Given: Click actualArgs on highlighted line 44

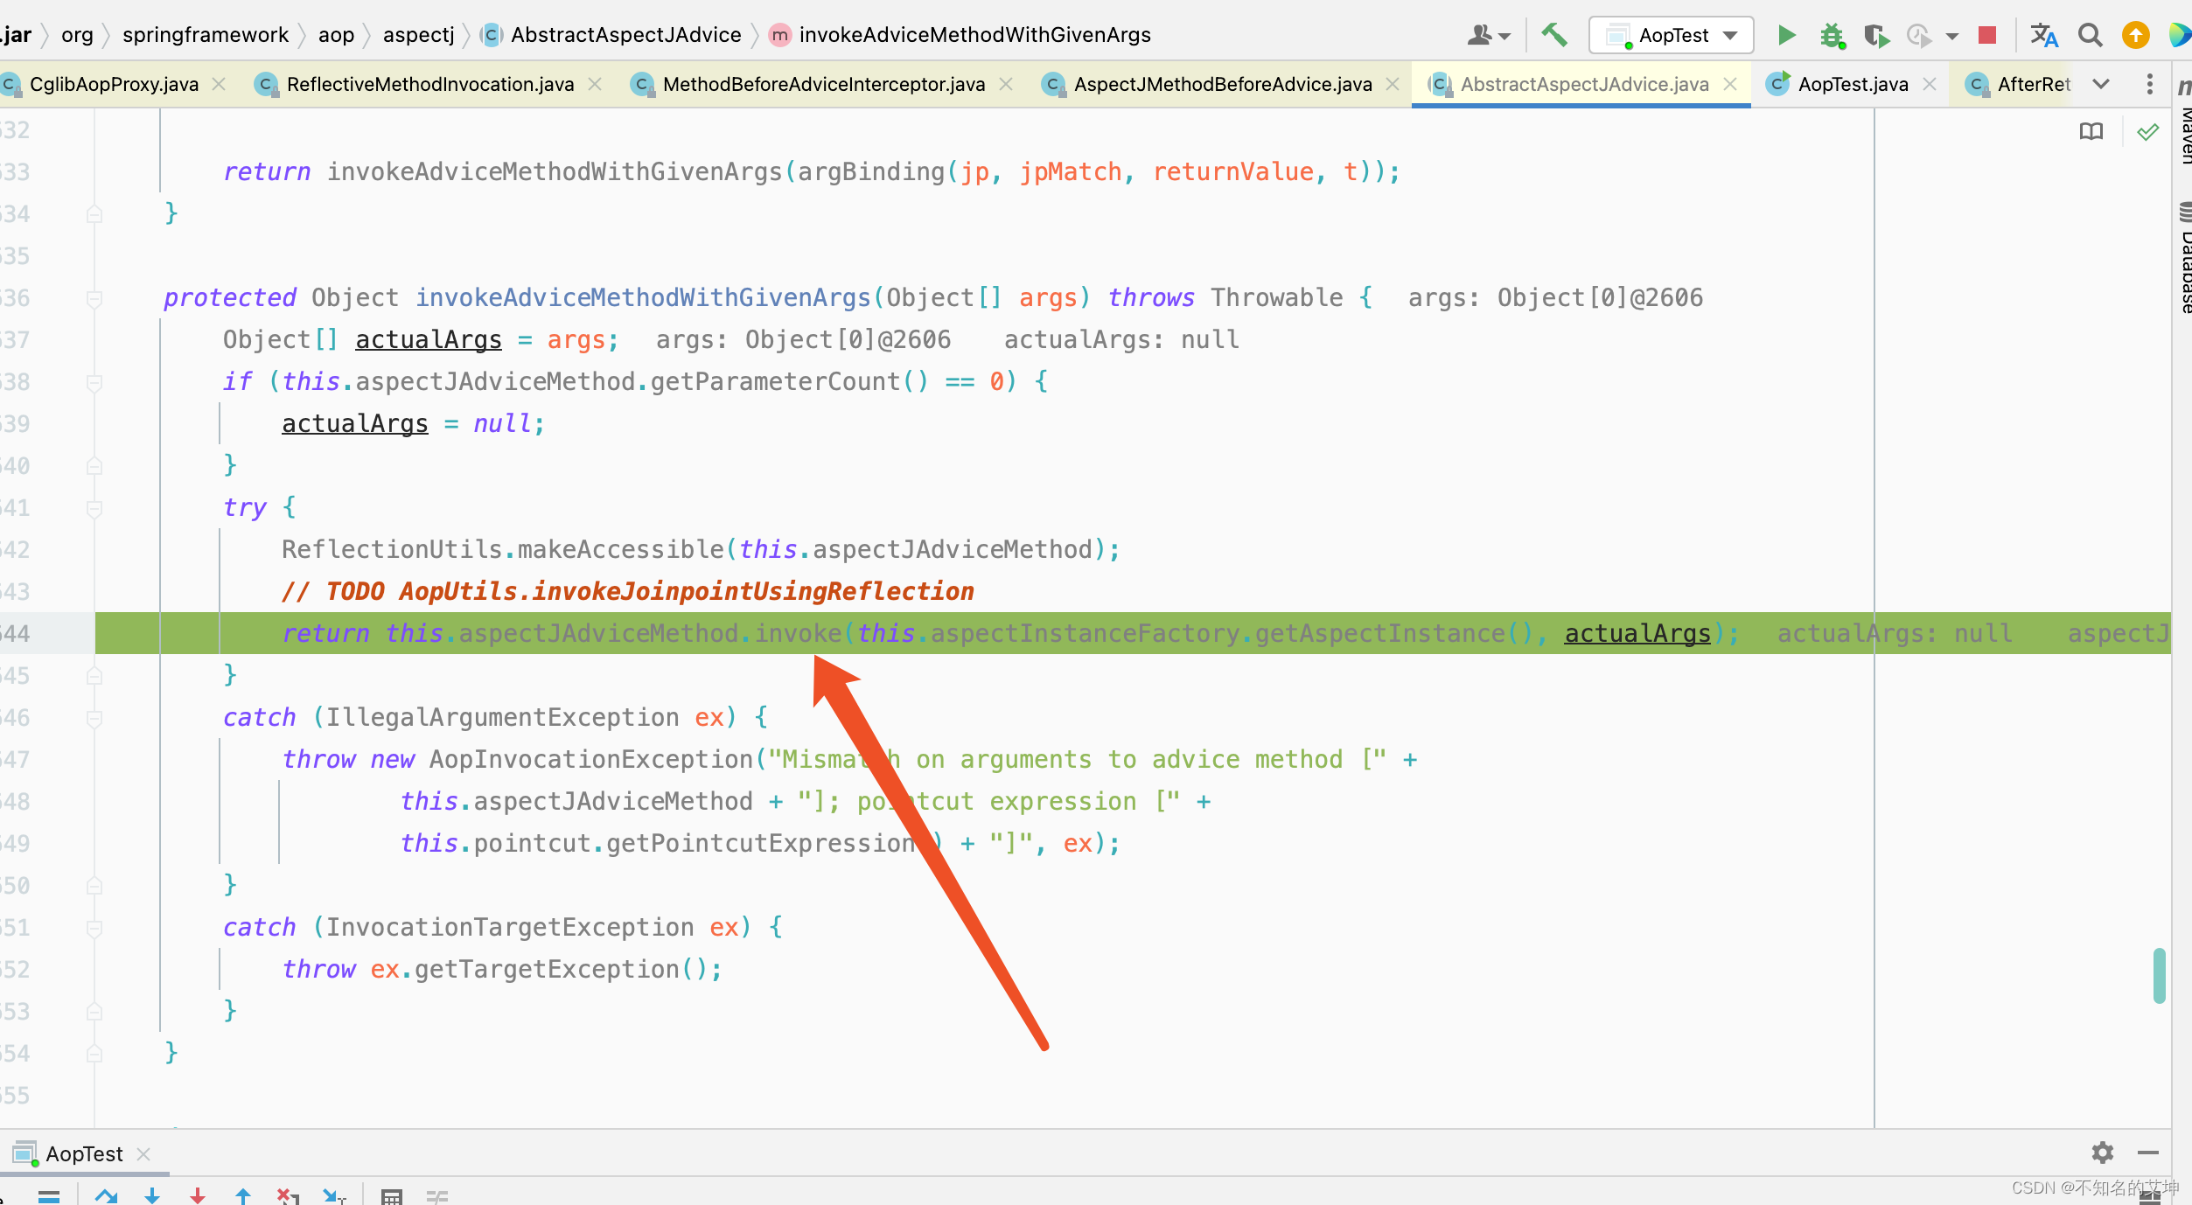Looking at the screenshot, I should pyautogui.click(x=1637, y=633).
